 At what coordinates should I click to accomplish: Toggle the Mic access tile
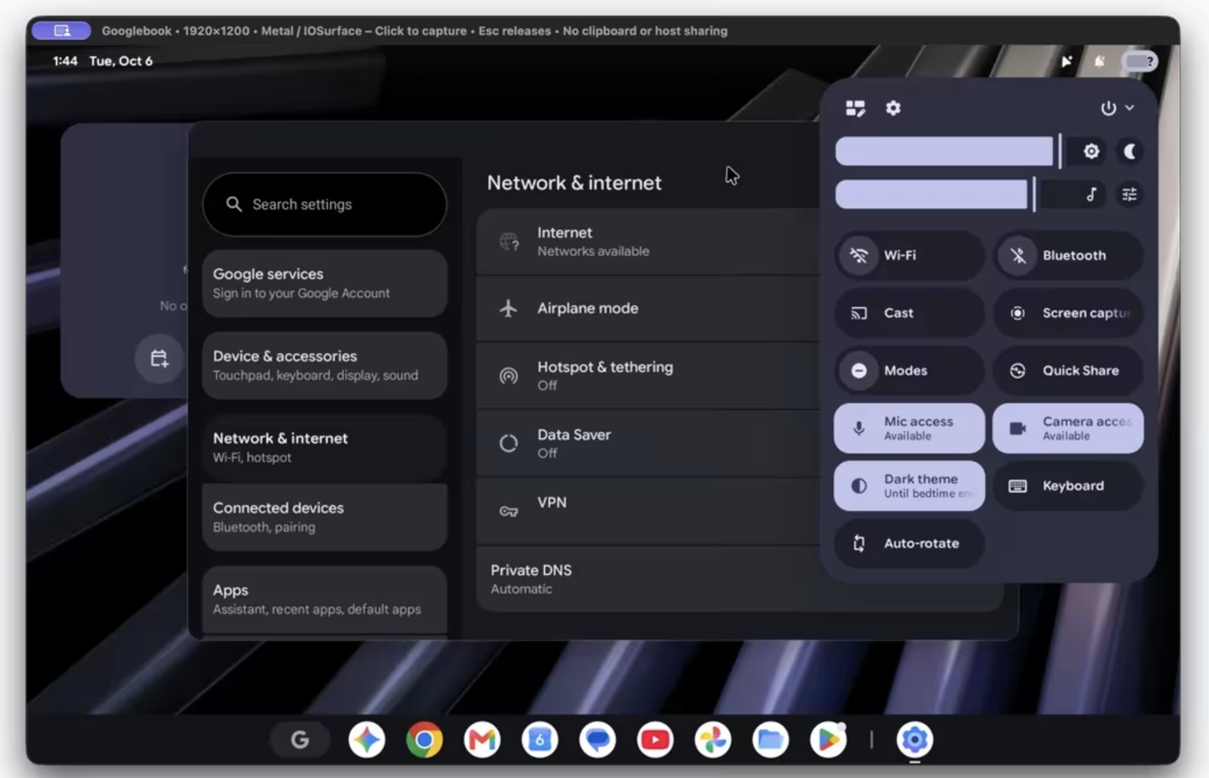(909, 428)
